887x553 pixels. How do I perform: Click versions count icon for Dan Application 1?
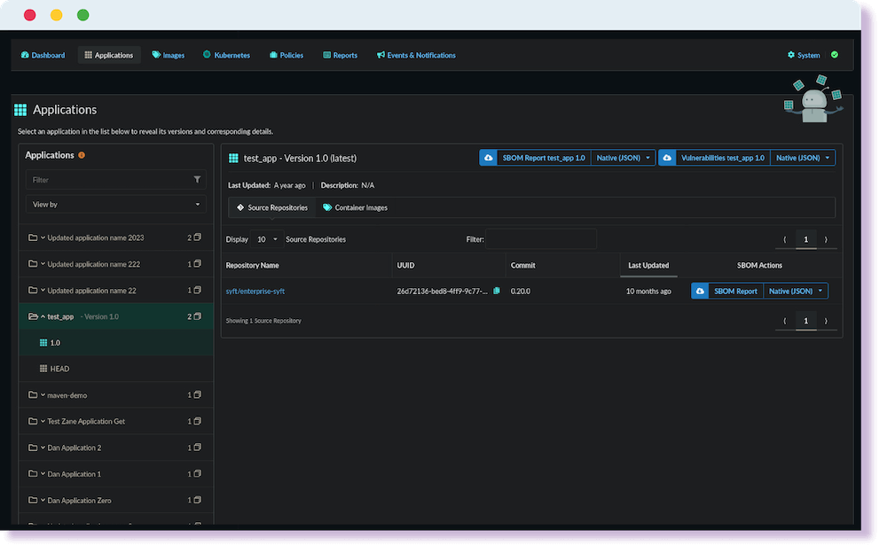(x=198, y=474)
